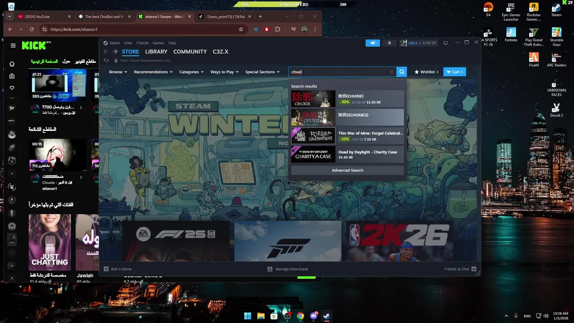The height and width of the screenshot is (323, 574).
Task: Open Chrome three-dot menu
Action: 315,29
